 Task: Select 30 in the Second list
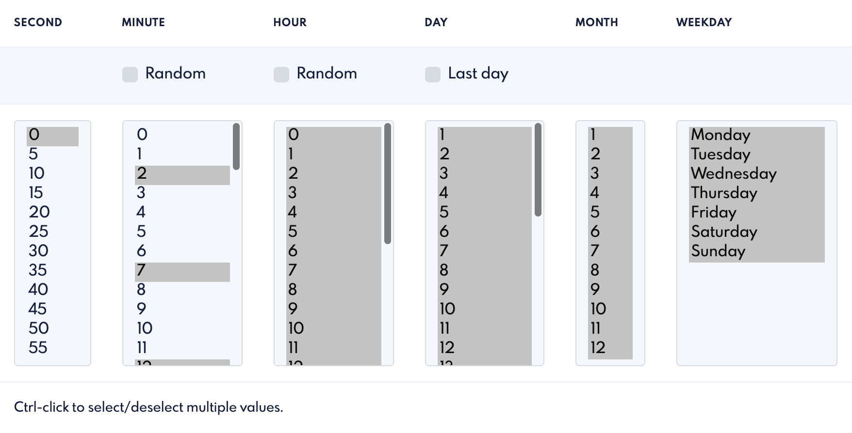[x=39, y=251]
